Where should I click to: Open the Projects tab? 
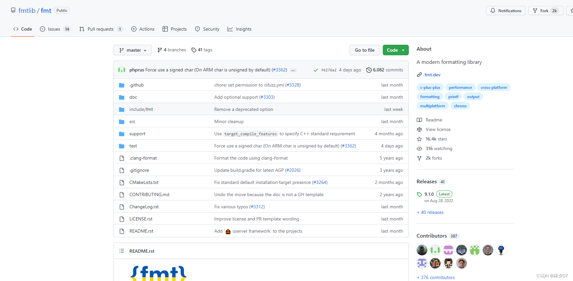(175, 29)
